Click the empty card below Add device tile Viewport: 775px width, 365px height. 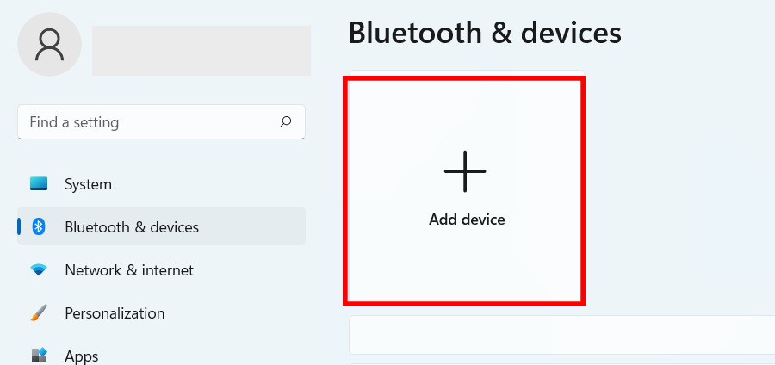tap(562, 335)
